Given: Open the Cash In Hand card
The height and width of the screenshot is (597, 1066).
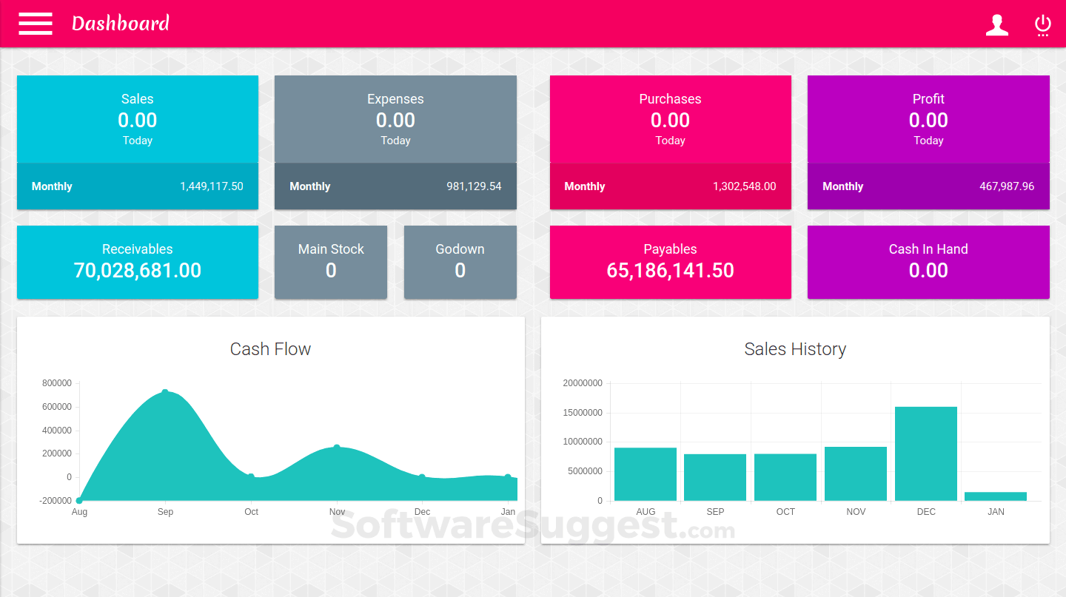Looking at the screenshot, I should click(x=928, y=261).
